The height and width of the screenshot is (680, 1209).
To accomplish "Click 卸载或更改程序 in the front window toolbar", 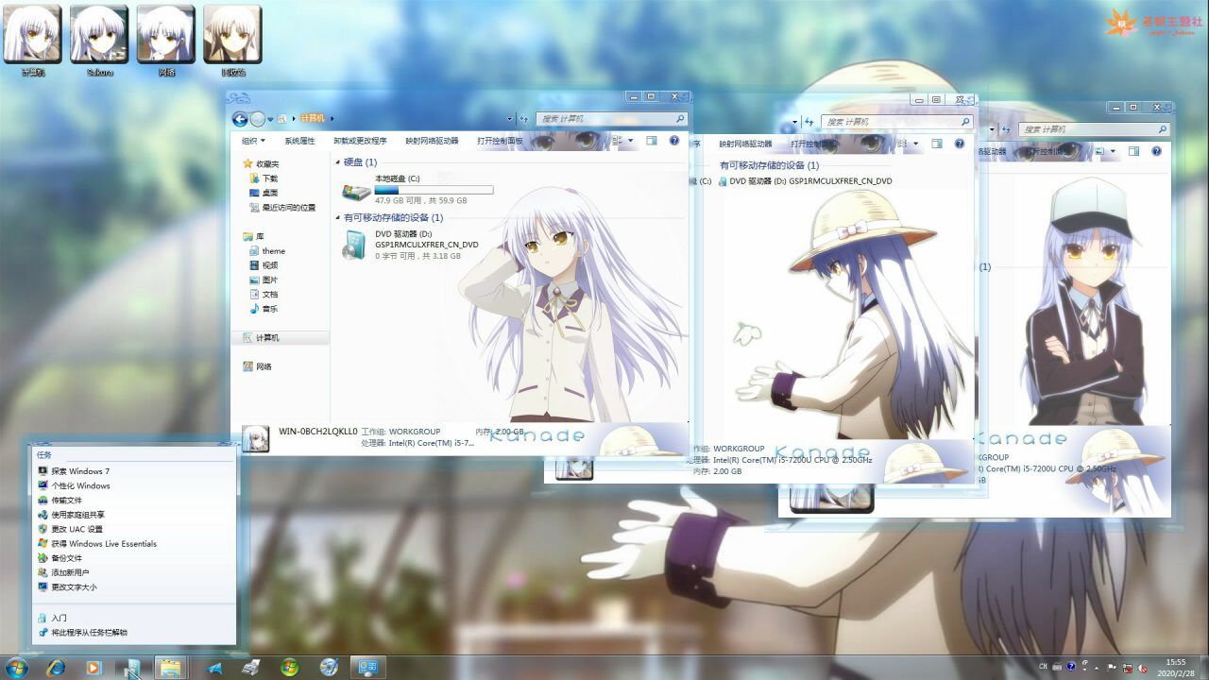I will tap(360, 141).
